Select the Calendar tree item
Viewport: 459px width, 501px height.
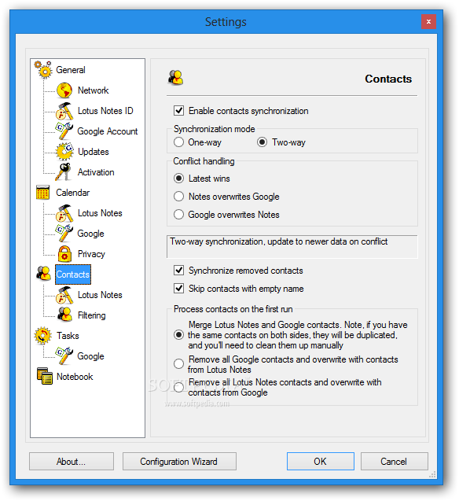coord(73,193)
